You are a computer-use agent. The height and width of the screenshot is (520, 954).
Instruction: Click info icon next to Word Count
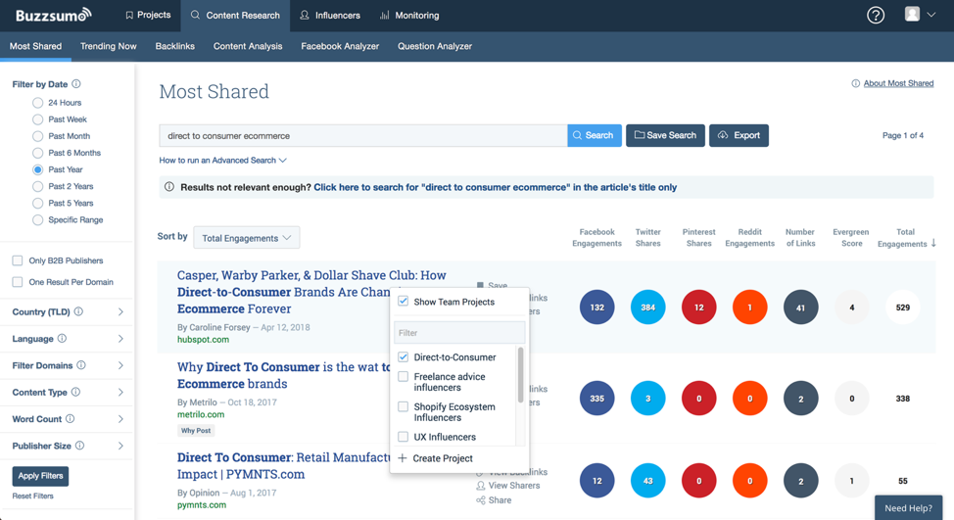70,418
